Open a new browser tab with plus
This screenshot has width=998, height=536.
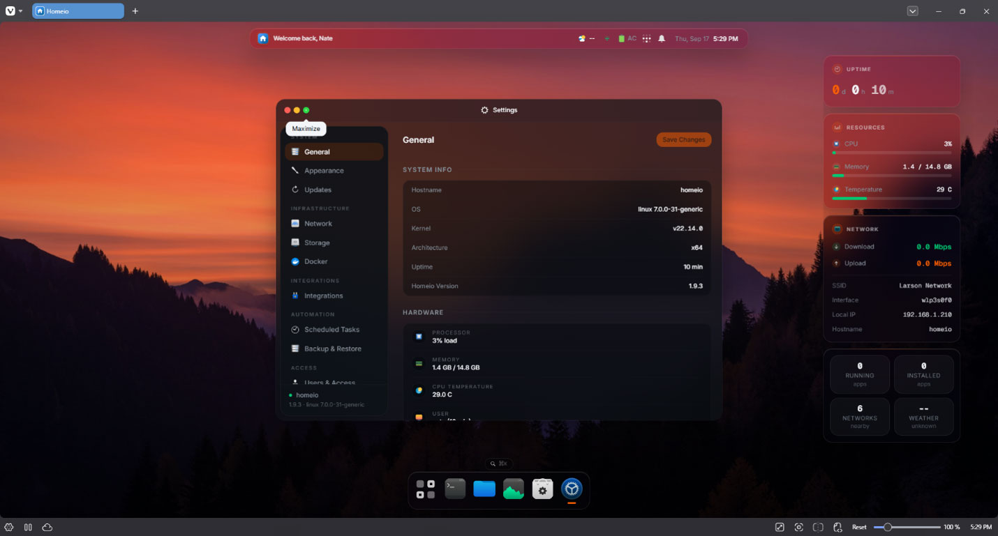click(x=135, y=11)
